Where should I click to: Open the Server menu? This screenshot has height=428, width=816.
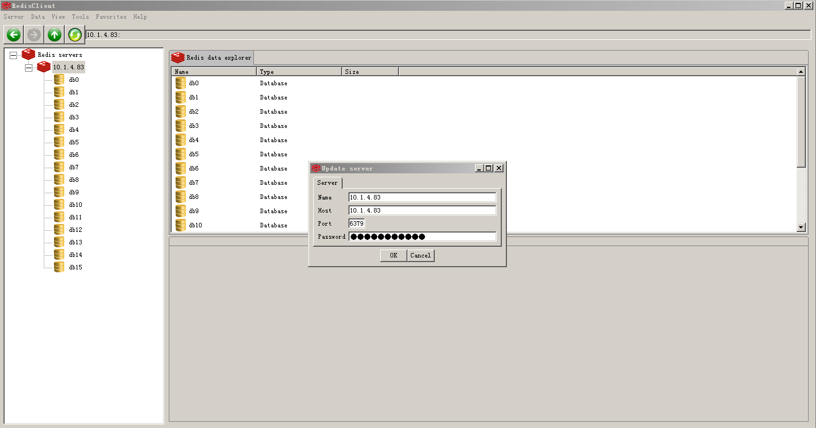(14, 17)
